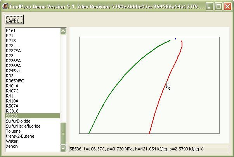This screenshot has width=234, height=157.
Task: Choose R410A refrigerant
Action: [x=12, y=101]
